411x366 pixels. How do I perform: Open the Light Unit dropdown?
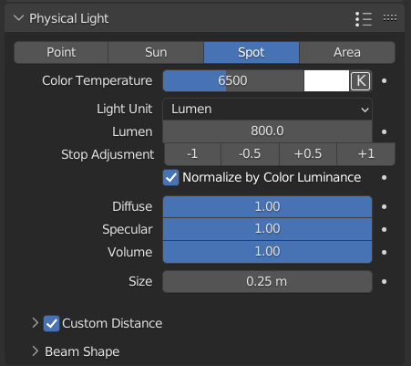tap(267, 109)
